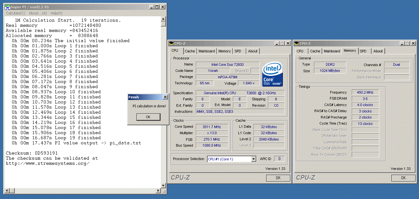Switch to About tab in the CPU-Z window showing the CPU tab
The image size is (419, 199).
pyautogui.click(x=253, y=51)
